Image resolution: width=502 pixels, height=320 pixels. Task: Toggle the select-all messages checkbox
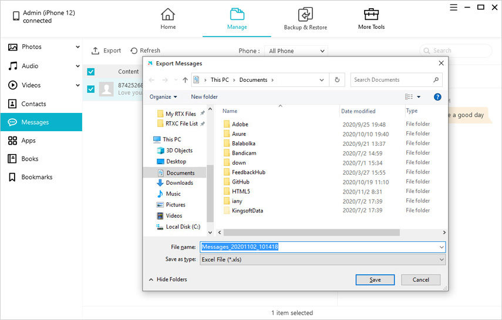pyautogui.click(x=91, y=72)
